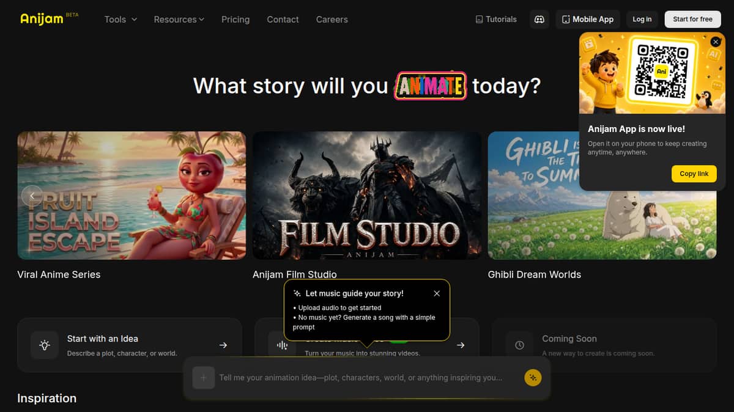Click the clock icon beside Coming Soon
This screenshot has width=734, height=412.
click(x=519, y=345)
